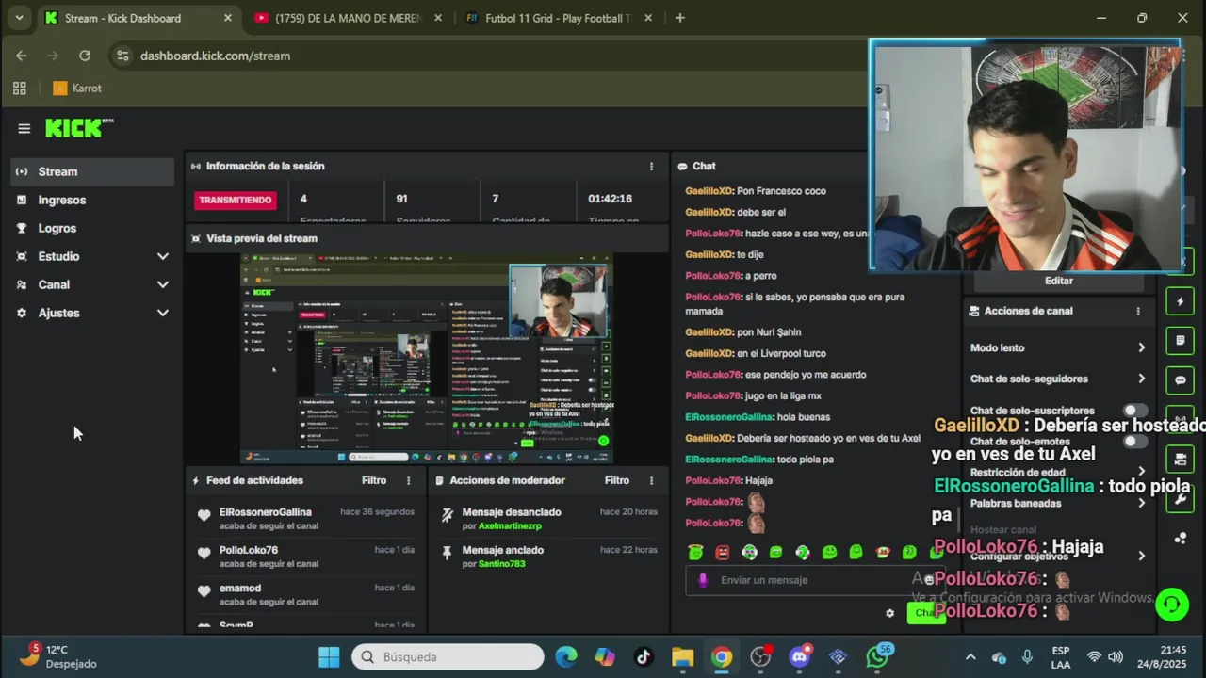Open a new browser tab
The image size is (1206, 678).
click(x=680, y=18)
